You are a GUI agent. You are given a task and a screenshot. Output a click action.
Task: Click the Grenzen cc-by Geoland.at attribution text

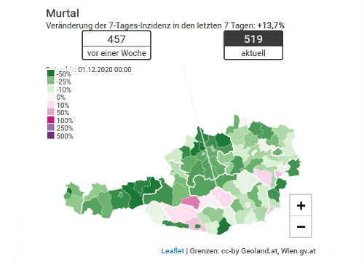253,251
